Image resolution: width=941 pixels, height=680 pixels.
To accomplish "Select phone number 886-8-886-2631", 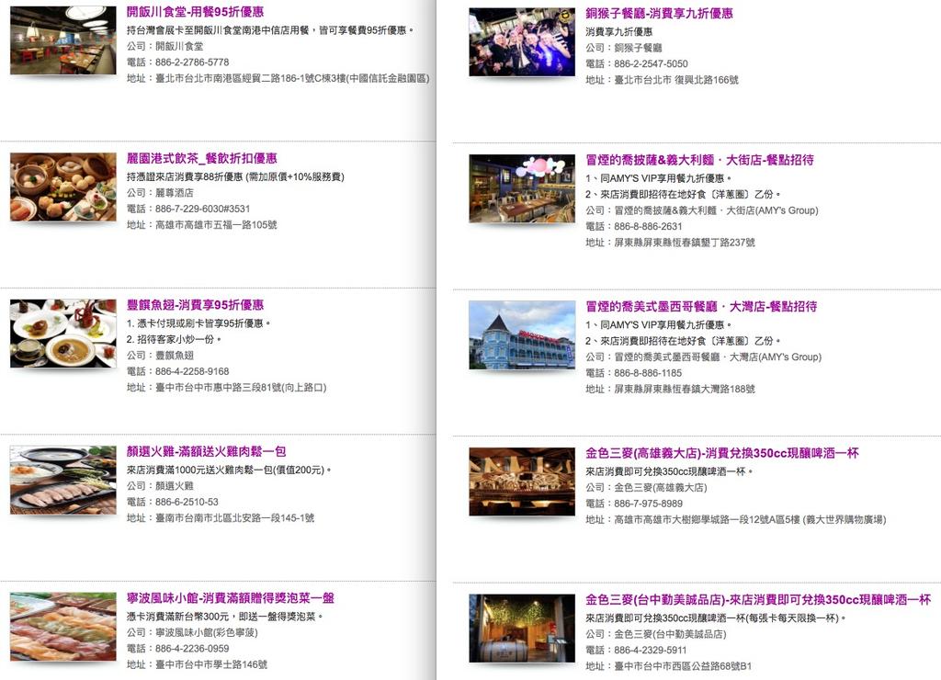I will point(648,226).
